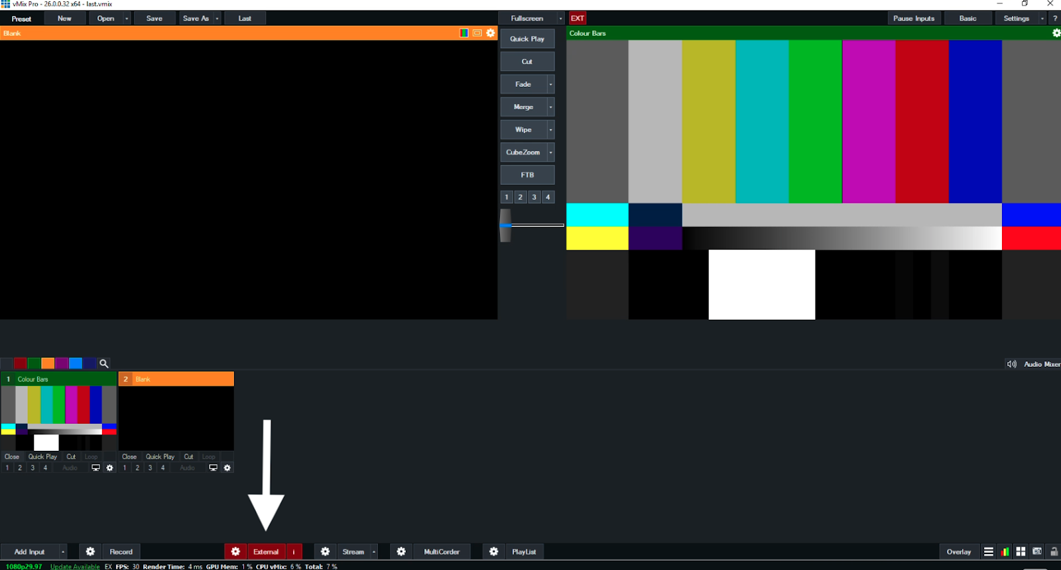
Task: Toggle overlay 1 under the FTB button
Action: pyautogui.click(x=507, y=197)
